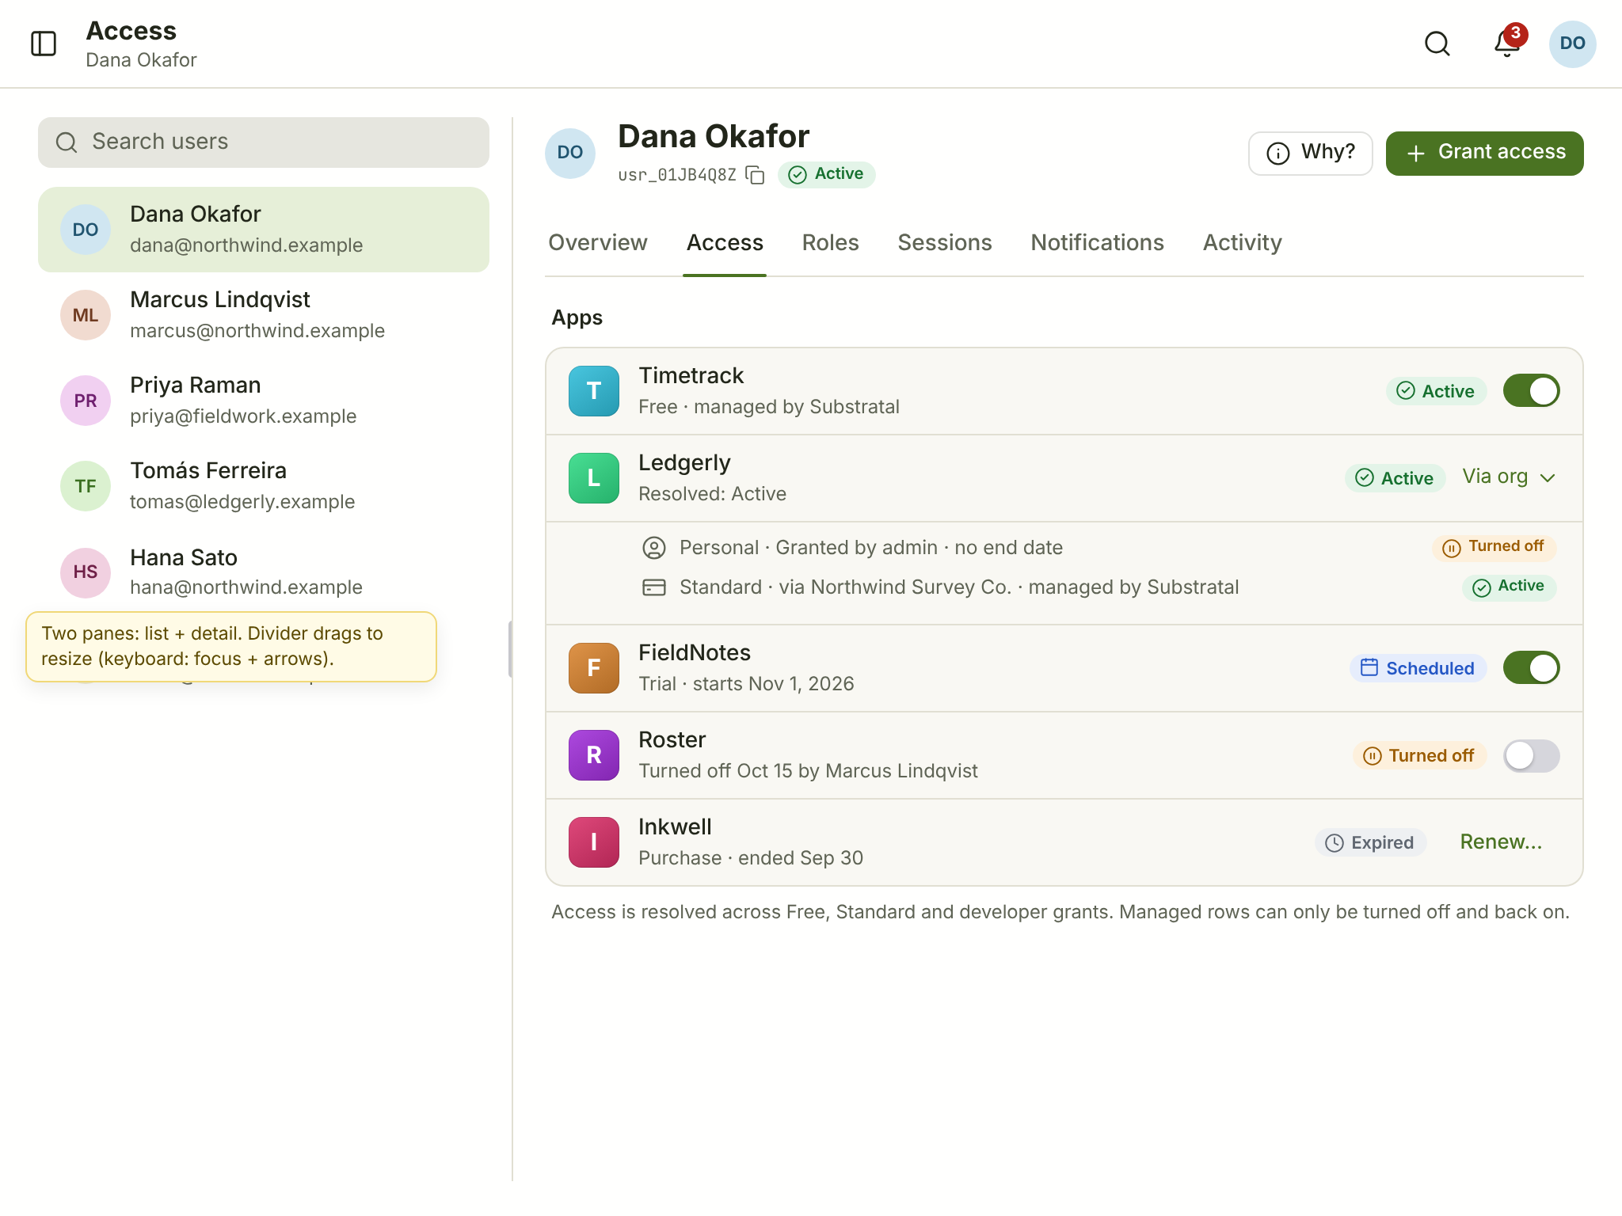The width and height of the screenshot is (1622, 1216).
Task: Click Priya Raman's PR avatar
Action: [x=86, y=401]
